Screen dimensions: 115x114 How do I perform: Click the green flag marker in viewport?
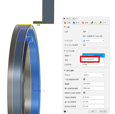pos(38,25)
